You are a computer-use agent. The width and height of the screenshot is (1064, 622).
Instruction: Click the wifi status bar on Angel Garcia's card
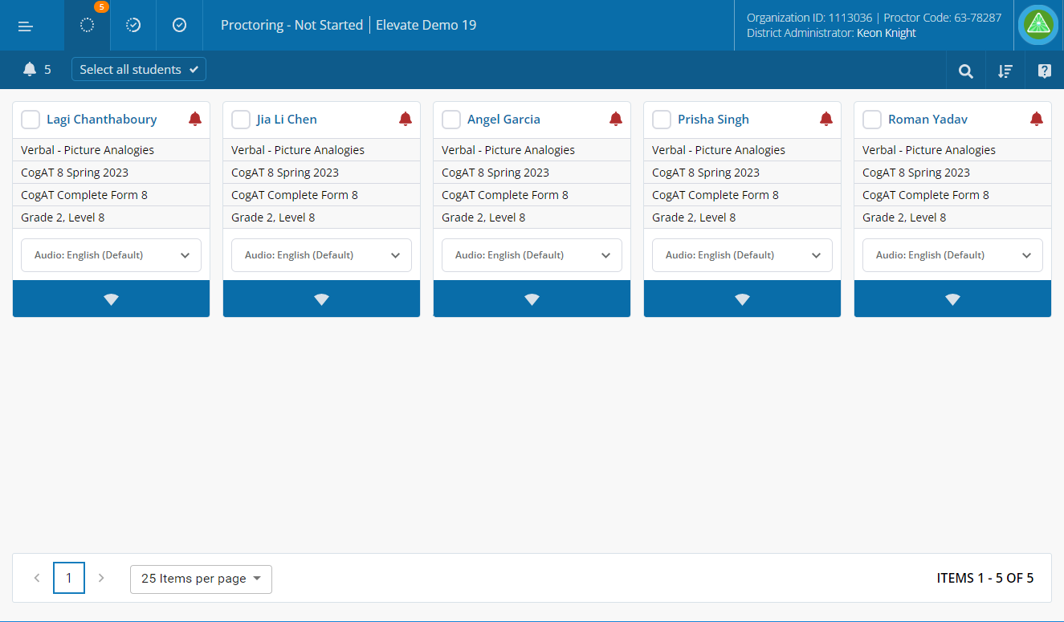pos(532,299)
